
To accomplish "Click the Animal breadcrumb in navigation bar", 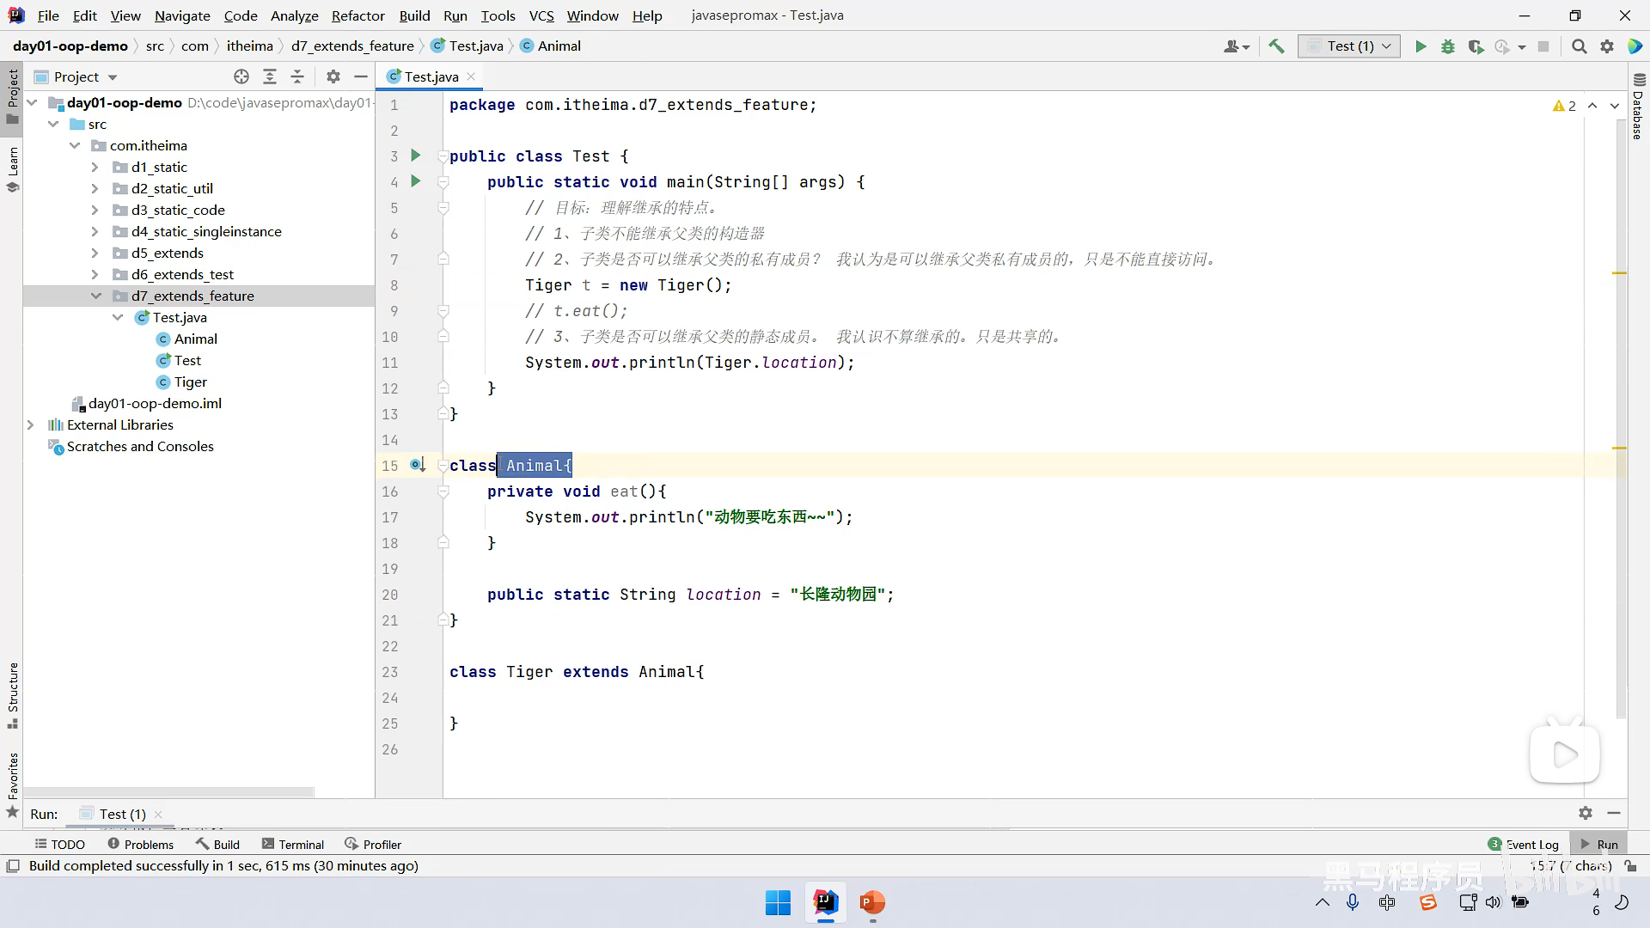I will click(559, 46).
